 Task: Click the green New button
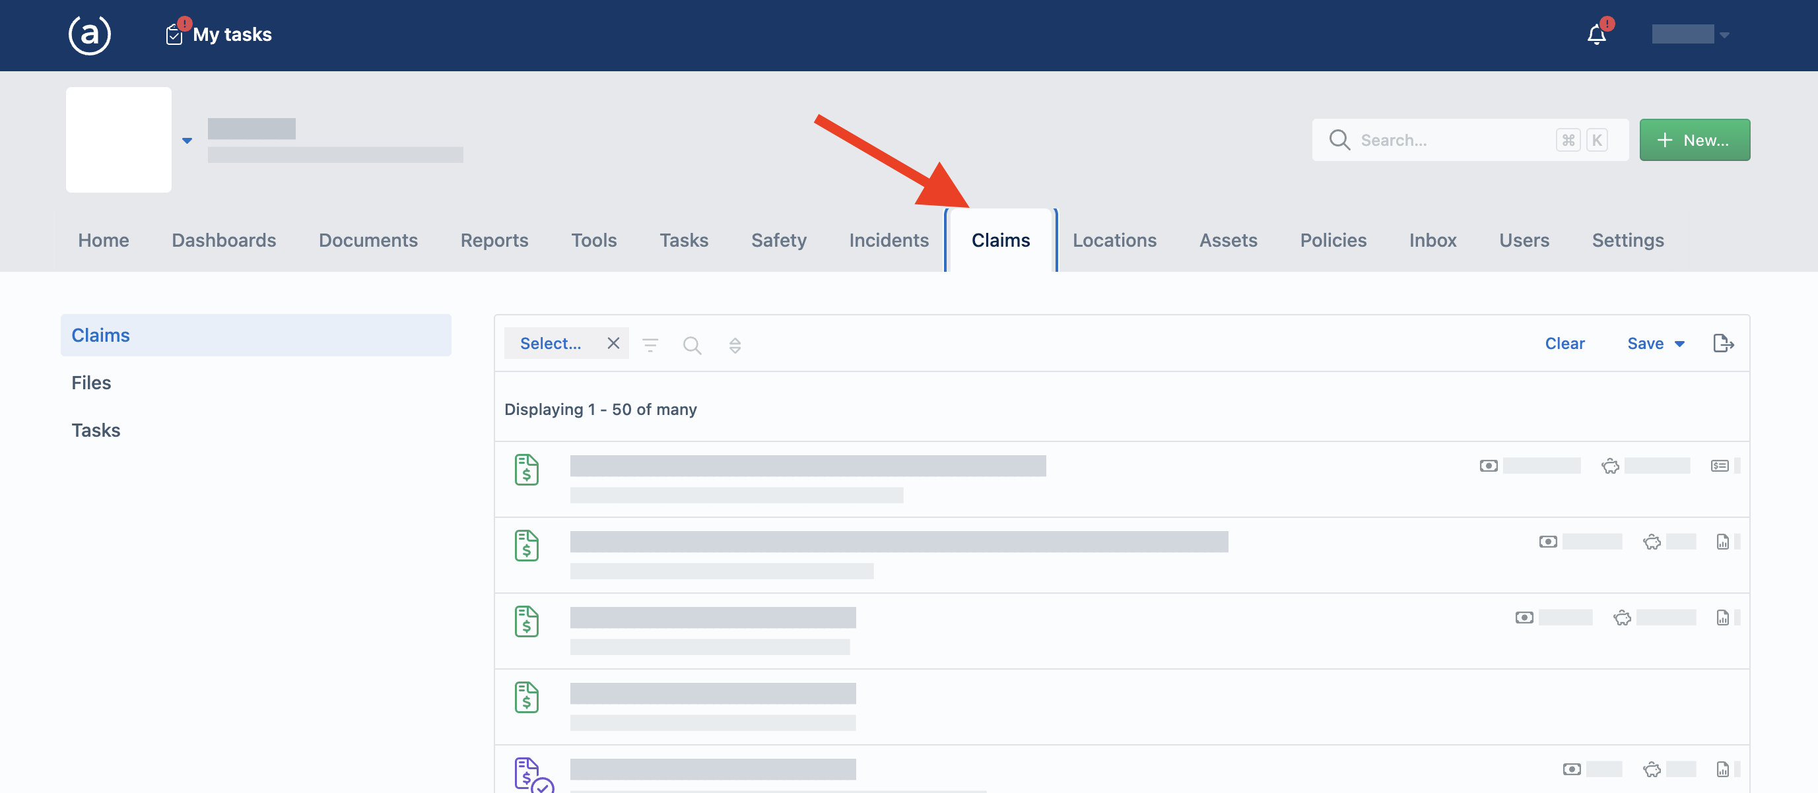[x=1694, y=140]
